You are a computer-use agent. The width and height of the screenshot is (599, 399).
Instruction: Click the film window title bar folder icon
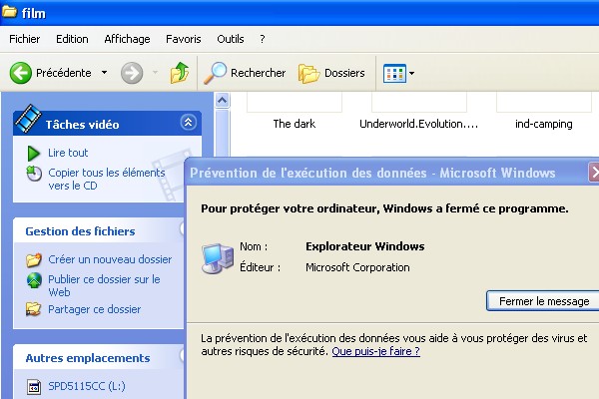[x=10, y=12]
